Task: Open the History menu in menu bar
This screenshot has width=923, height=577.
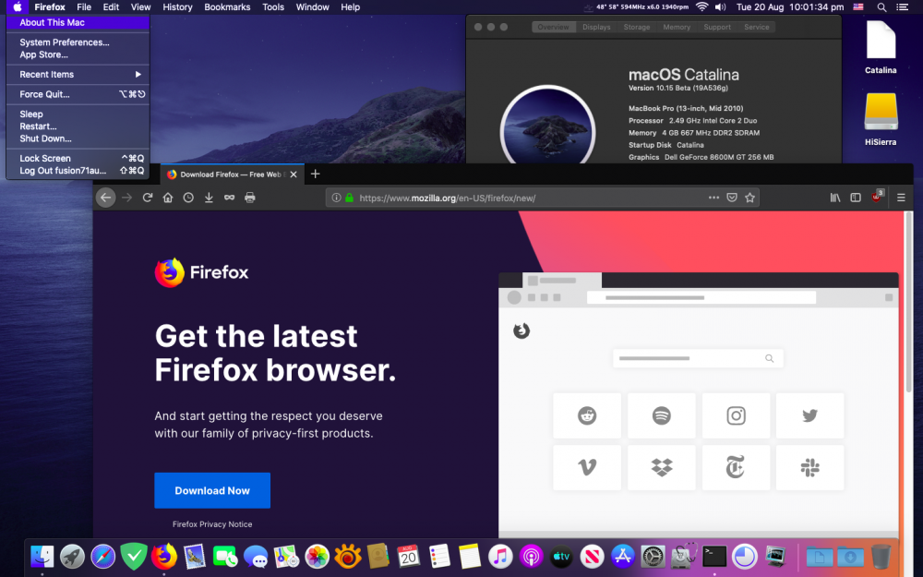Action: pos(177,7)
